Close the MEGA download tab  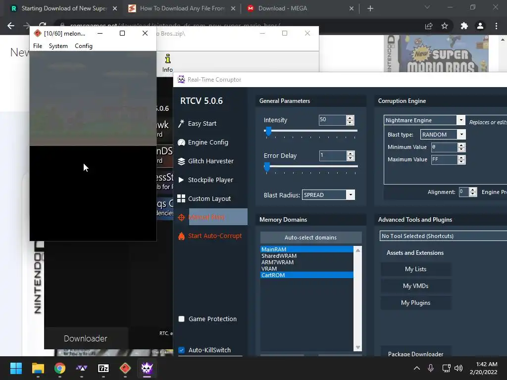click(352, 9)
